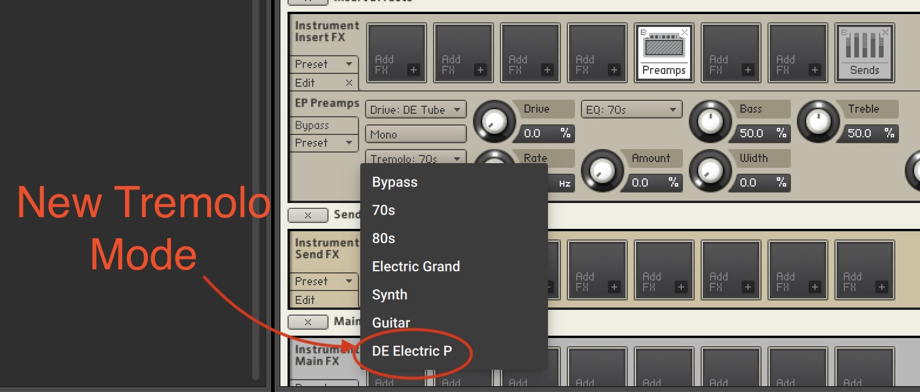
Task: Open Instrument Insert FX Preset dropdown
Action: tap(324, 64)
